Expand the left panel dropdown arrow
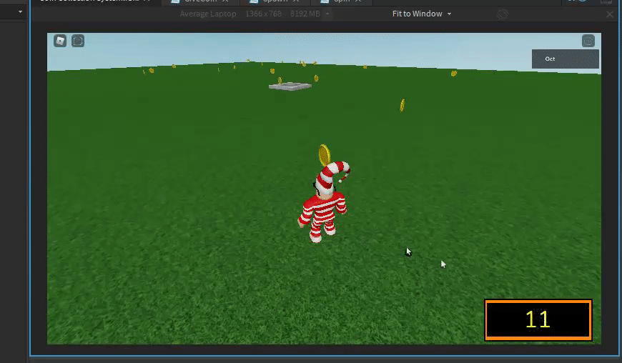Viewport: 622px width, 363px height. click(x=20, y=12)
